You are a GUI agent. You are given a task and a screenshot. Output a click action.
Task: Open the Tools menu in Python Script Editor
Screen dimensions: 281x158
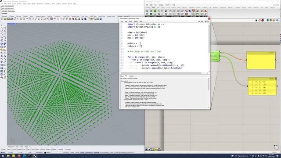pos(130,22)
